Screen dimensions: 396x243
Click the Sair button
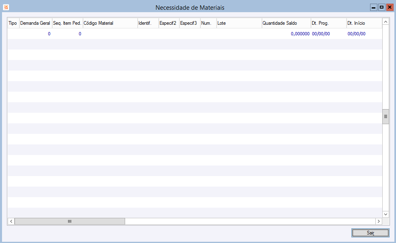coord(370,233)
